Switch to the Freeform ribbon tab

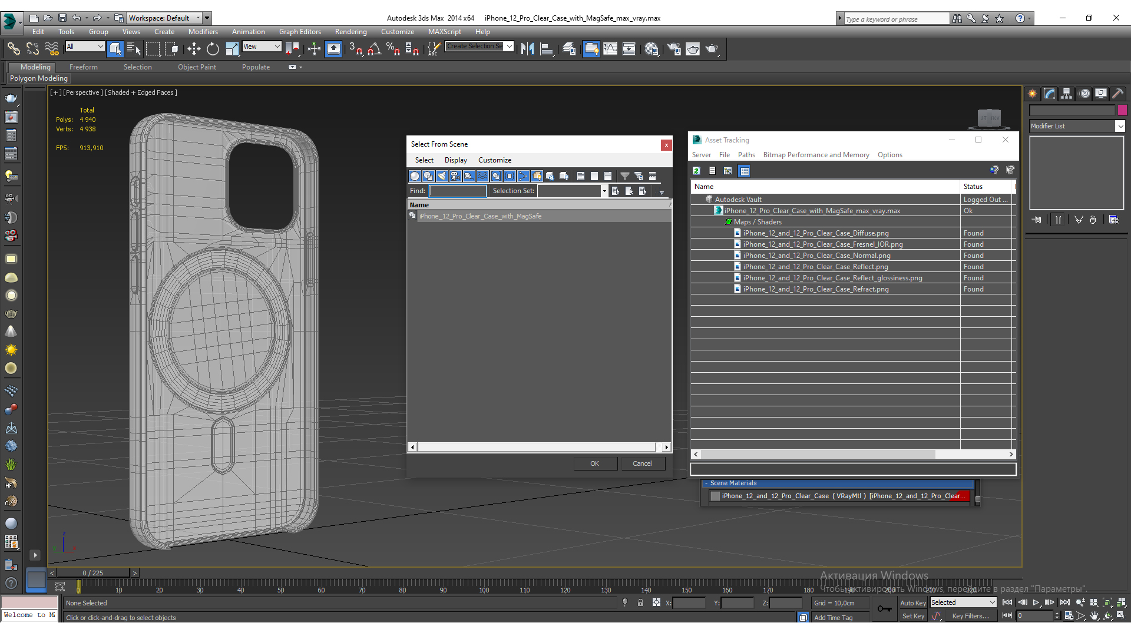[x=83, y=67]
